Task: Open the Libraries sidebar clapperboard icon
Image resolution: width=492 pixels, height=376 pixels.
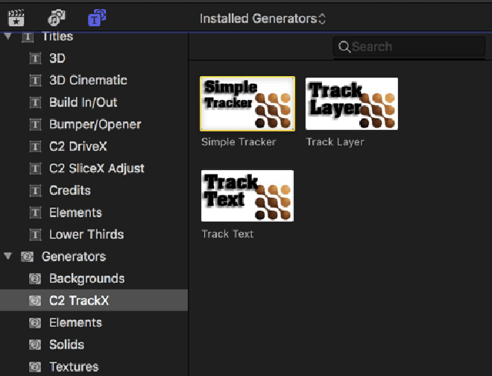Action: [16, 18]
